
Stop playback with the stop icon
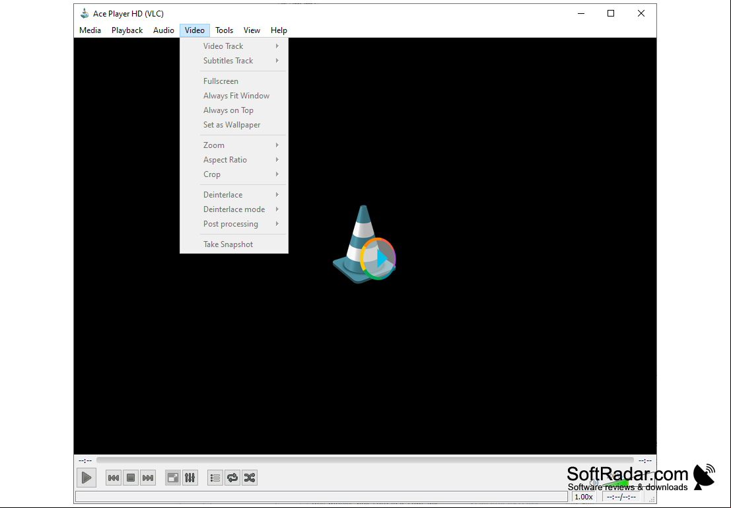click(x=131, y=478)
